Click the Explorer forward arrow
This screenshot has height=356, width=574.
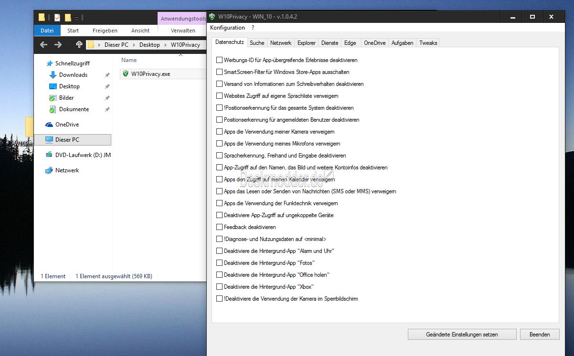click(58, 45)
